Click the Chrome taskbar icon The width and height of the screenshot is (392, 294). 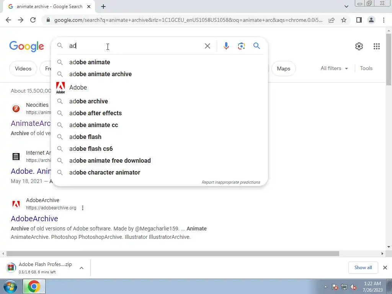[x=34, y=286]
